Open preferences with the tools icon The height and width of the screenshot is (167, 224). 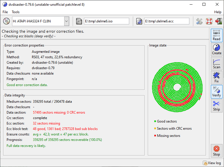tap(199, 21)
